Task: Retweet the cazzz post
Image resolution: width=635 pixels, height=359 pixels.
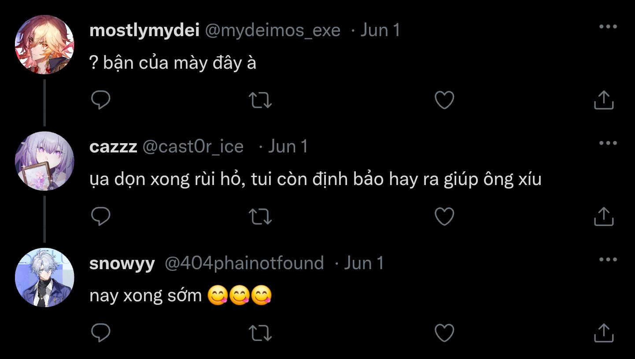Action: [260, 216]
